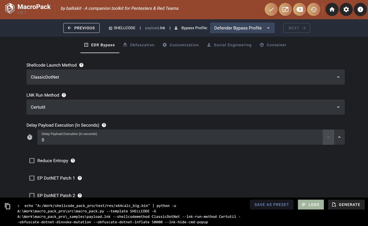The height and width of the screenshot is (226, 368).
Task: Increase delay with the up stepper arrow
Action: pyautogui.click(x=339, y=137)
